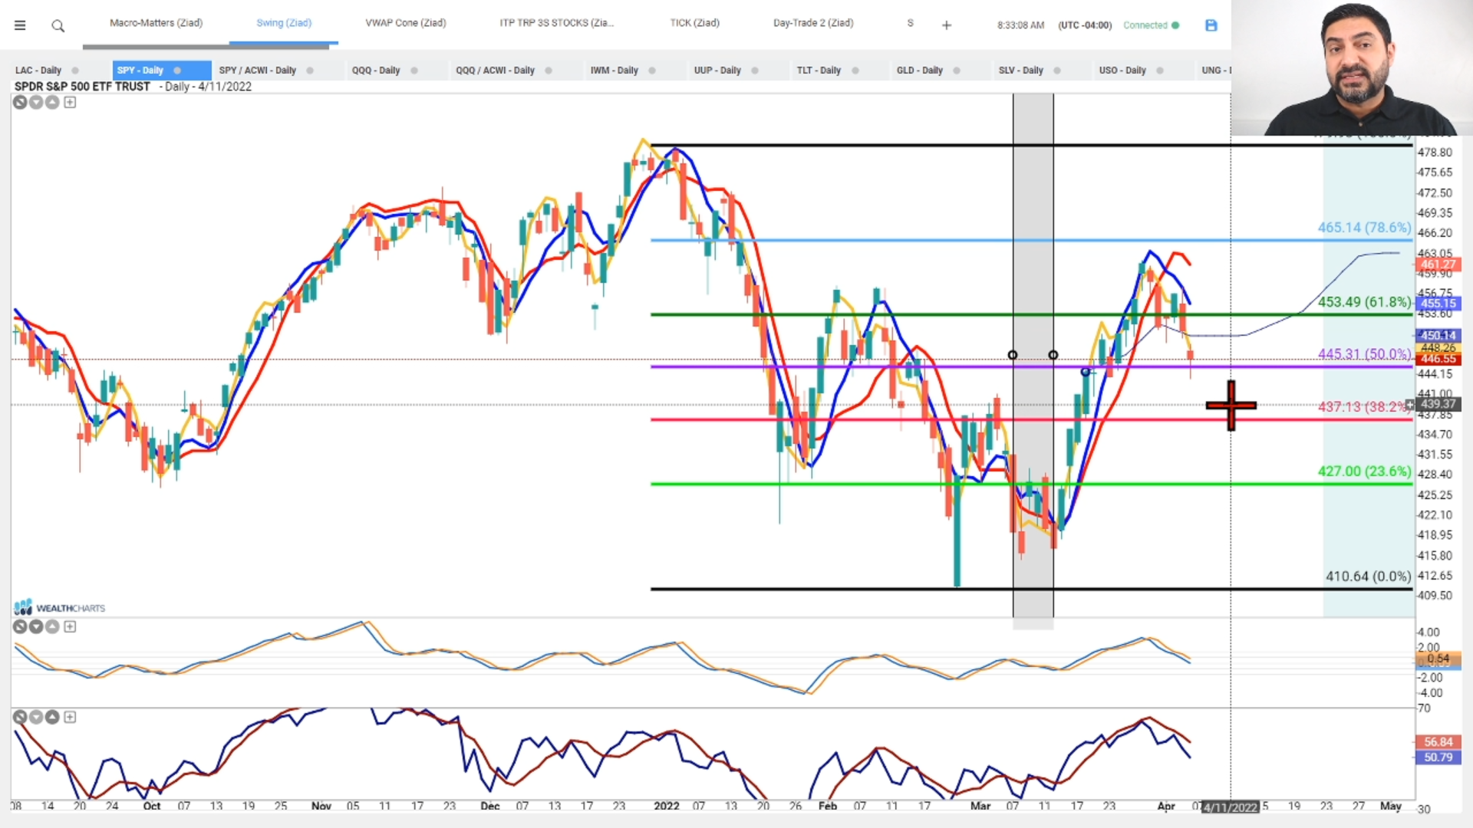Open Day-Trade 2 (Ziad) workspace
The width and height of the screenshot is (1473, 828).
[x=813, y=23]
